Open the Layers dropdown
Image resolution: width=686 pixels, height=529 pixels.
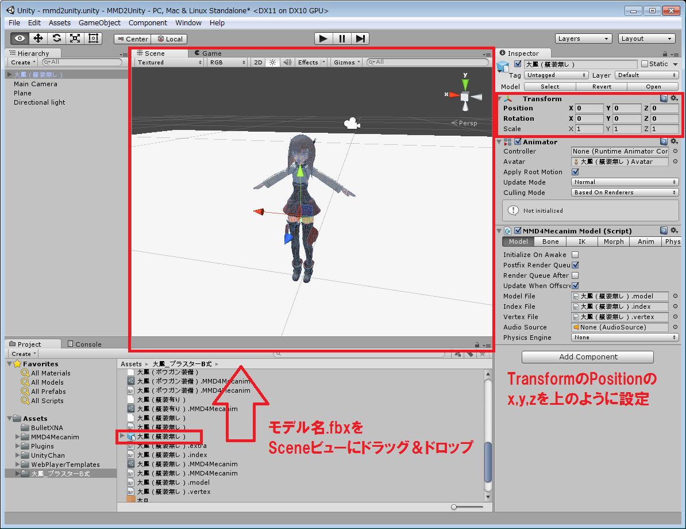(583, 39)
